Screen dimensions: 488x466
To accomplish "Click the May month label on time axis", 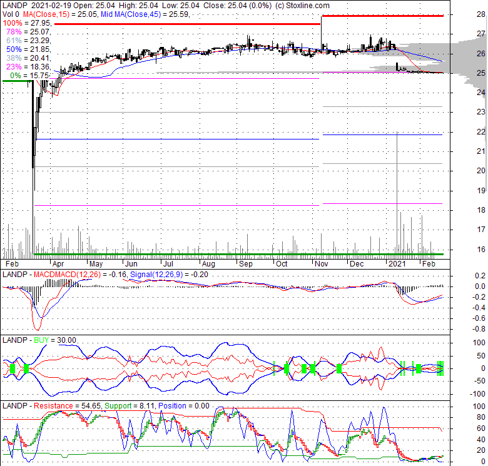I will (x=96, y=264).
